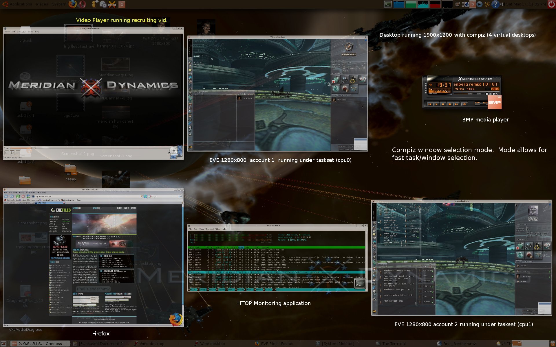Click the red power button icon
Viewport: 556px width, 347px height.
(x=551, y=4)
